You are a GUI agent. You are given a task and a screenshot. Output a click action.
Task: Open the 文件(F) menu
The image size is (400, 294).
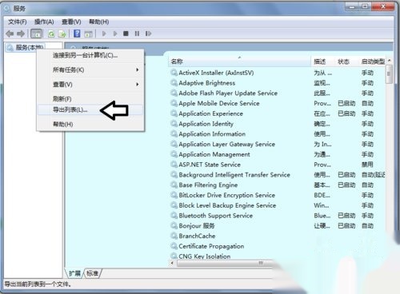click(18, 22)
